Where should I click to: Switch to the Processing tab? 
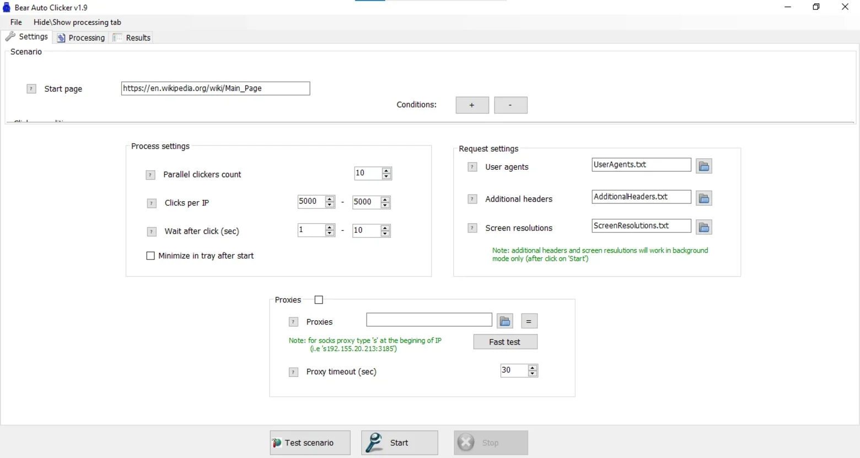(x=81, y=37)
